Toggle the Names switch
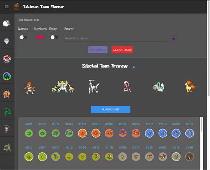 pyautogui.click(x=23, y=38)
